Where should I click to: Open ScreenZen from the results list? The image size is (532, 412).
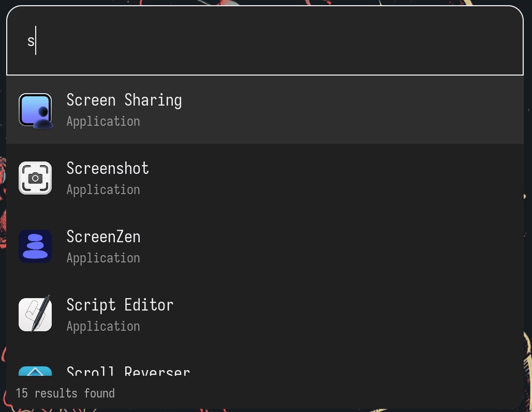point(207,246)
